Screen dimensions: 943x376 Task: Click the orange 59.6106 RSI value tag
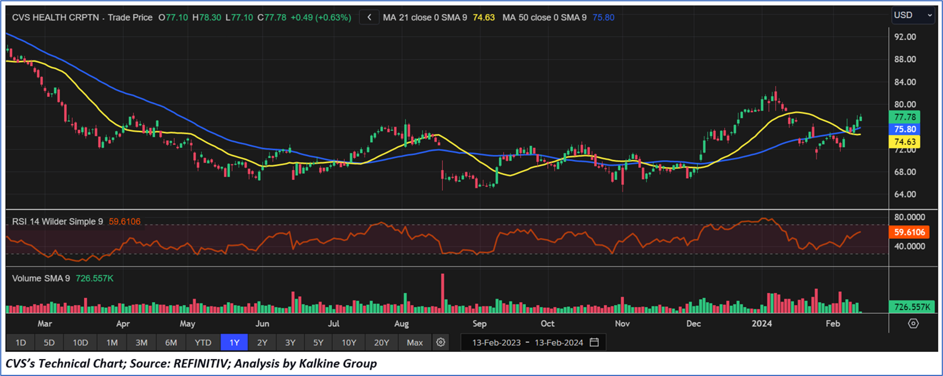click(x=910, y=232)
